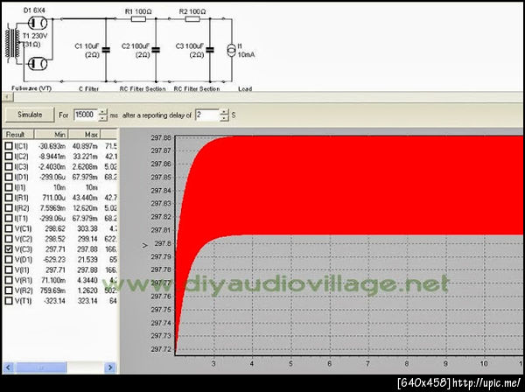Image resolution: width=525 pixels, height=392 pixels.
Task: Enable the I(I1) result checkbox
Action: (x=9, y=187)
